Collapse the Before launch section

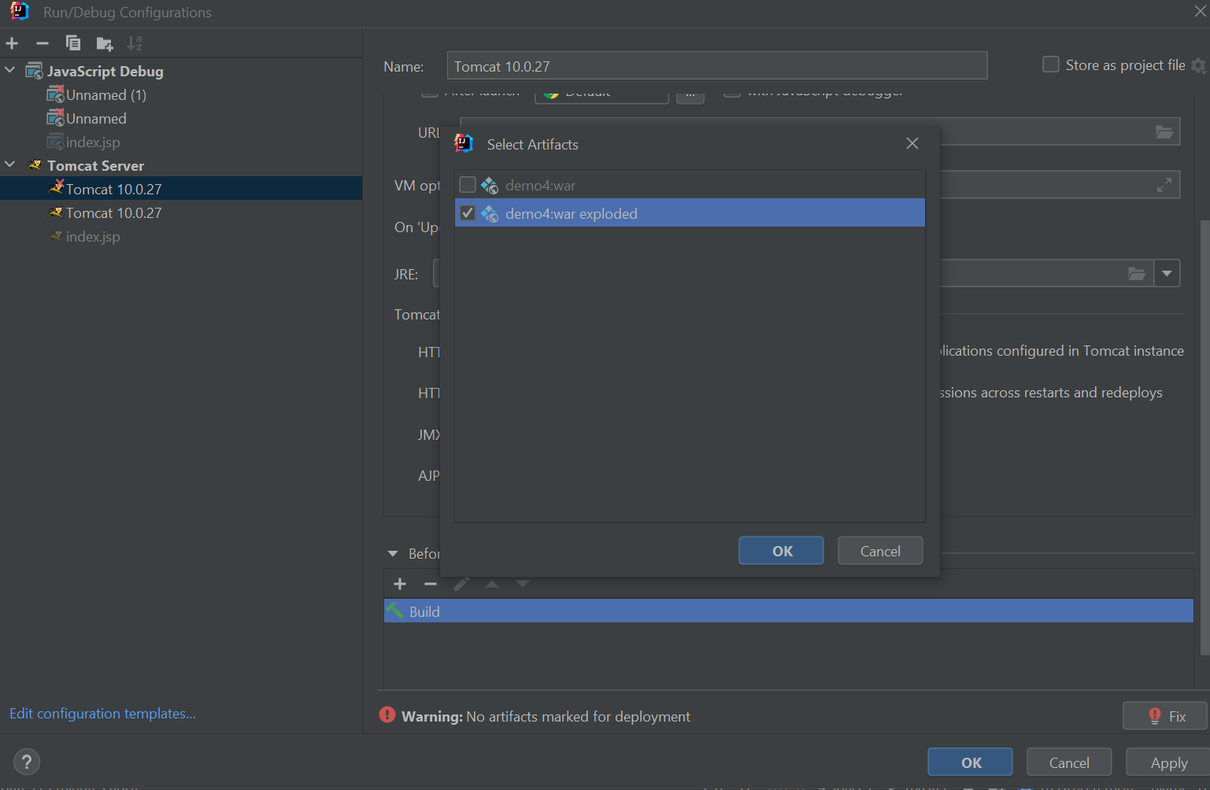click(x=393, y=554)
